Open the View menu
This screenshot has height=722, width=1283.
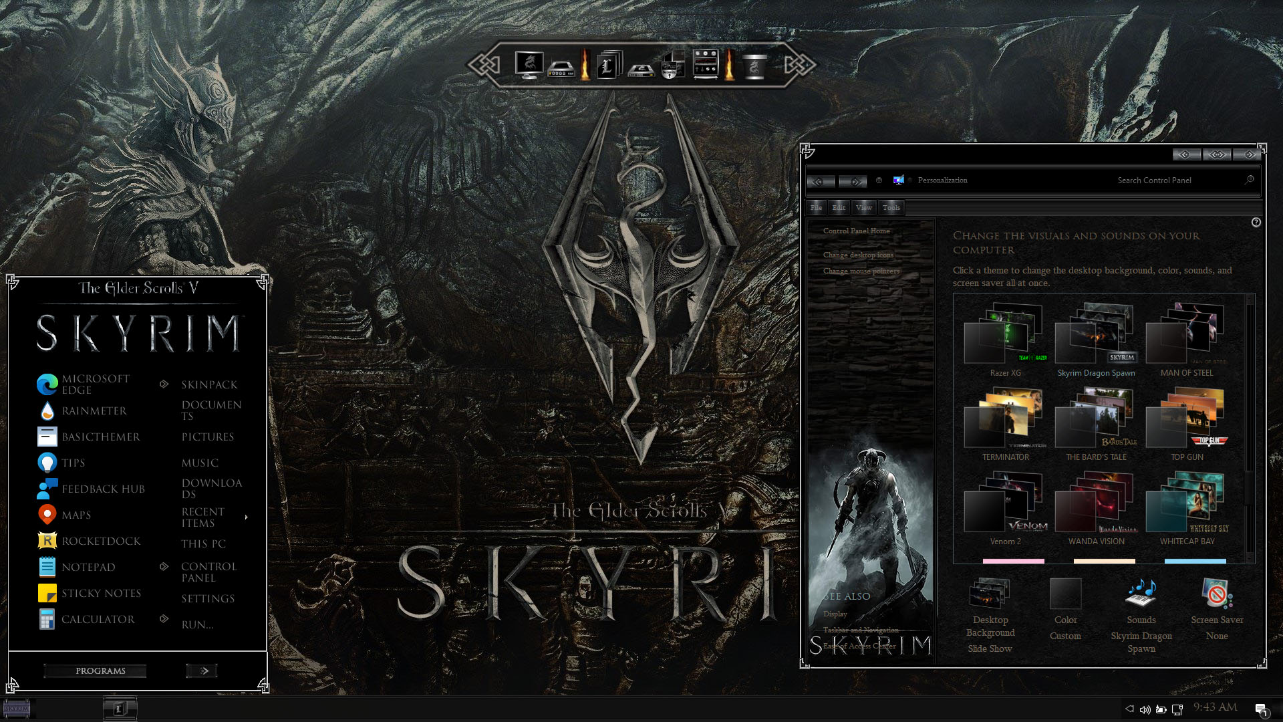[864, 207]
